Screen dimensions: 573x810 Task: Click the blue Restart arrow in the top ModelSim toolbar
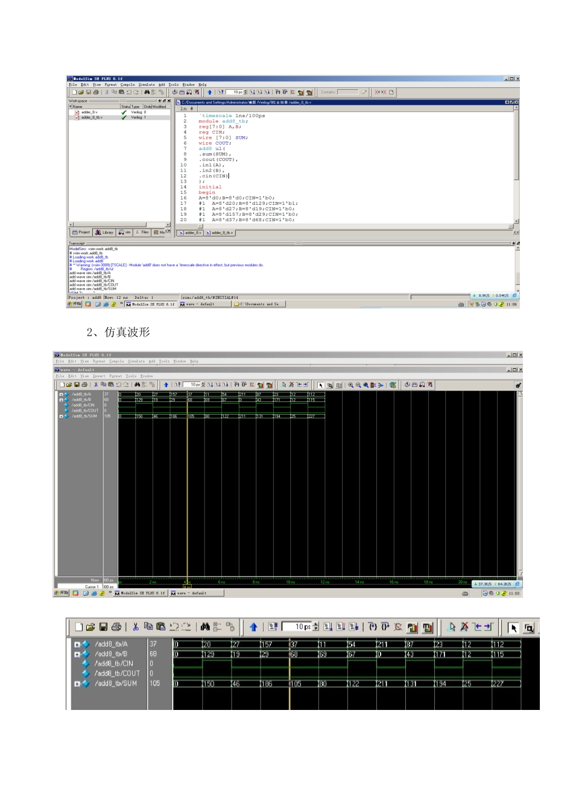coord(209,92)
